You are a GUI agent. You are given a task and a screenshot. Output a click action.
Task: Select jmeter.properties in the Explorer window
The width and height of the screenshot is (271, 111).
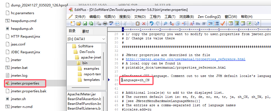[x=25, y=83]
